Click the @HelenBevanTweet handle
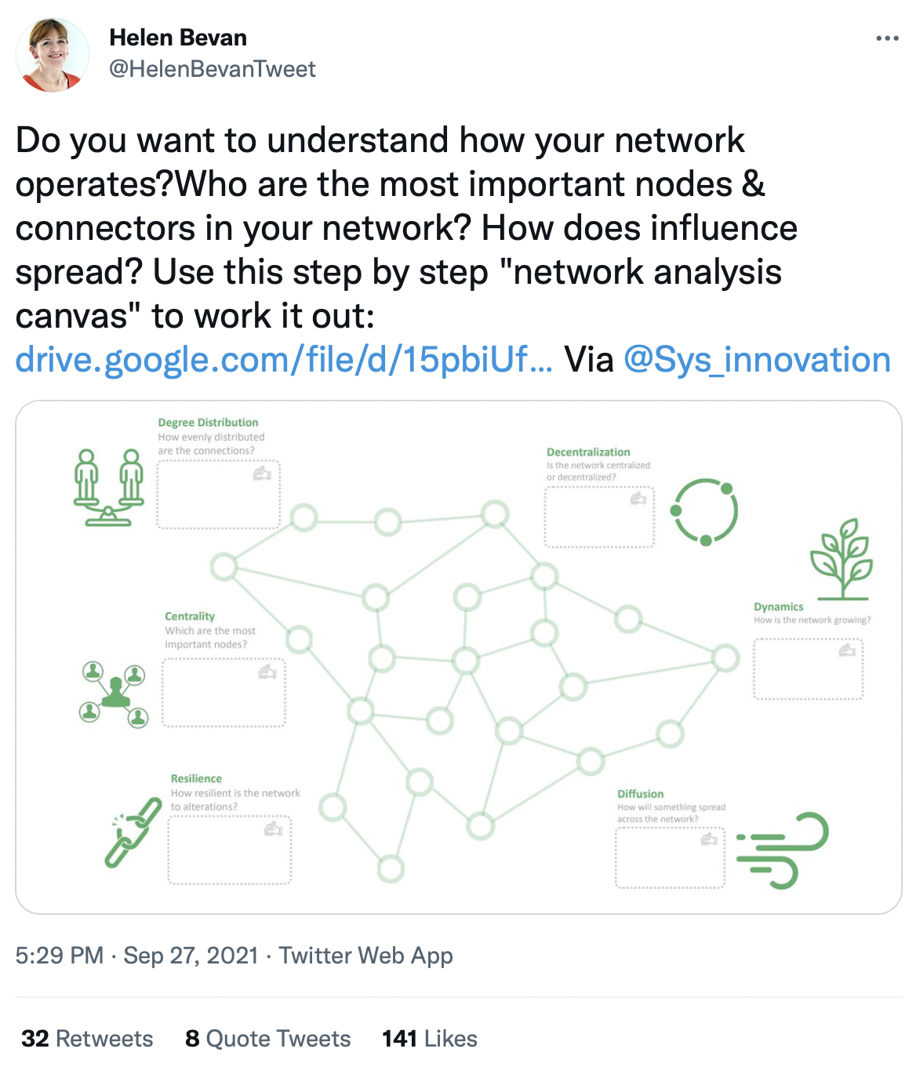The width and height of the screenshot is (916, 1074). [x=213, y=69]
